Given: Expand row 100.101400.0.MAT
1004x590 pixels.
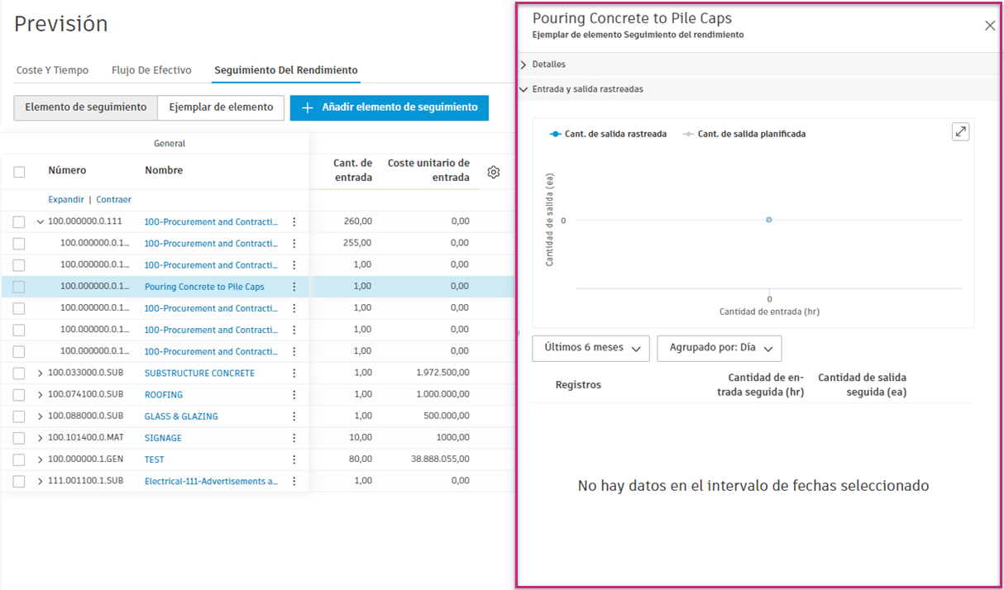Looking at the screenshot, I should click(40, 437).
